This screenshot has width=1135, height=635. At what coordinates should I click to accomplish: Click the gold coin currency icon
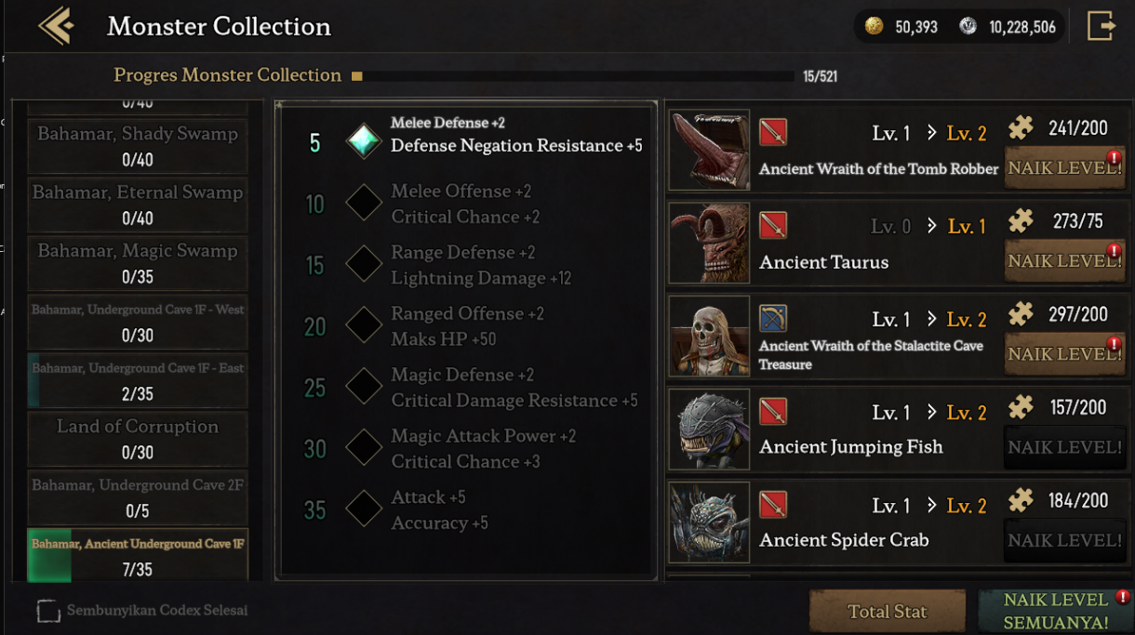pos(874,26)
